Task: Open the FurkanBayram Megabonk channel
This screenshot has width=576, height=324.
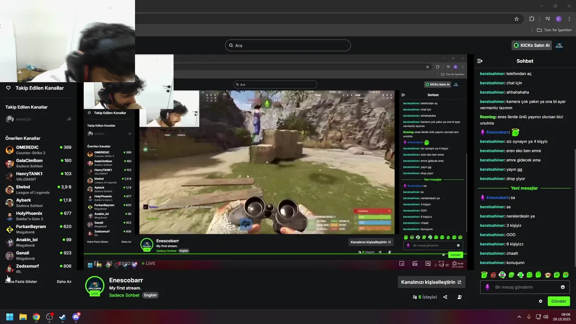Action: point(38,229)
